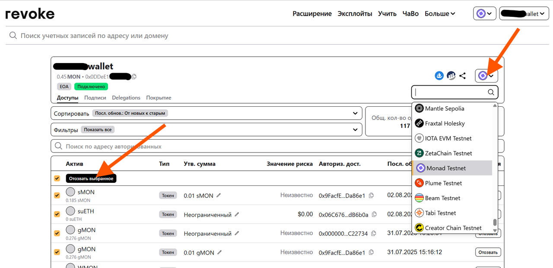
Task: Click pencil in the 0x000000...C22734 gMON row
Action: (x=237, y=233)
